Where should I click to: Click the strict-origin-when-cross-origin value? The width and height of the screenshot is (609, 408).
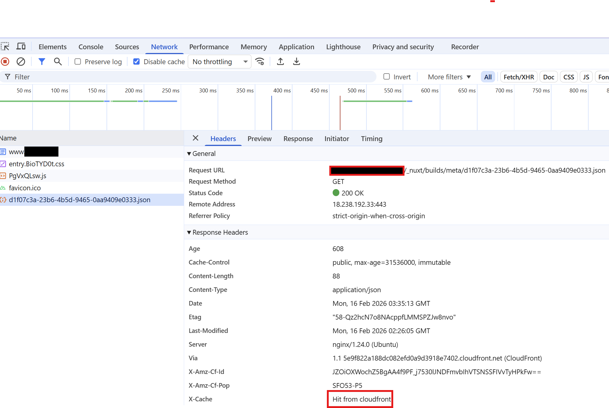[x=379, y=216]
